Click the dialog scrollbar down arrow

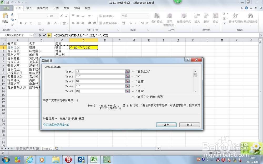(195, 91)
